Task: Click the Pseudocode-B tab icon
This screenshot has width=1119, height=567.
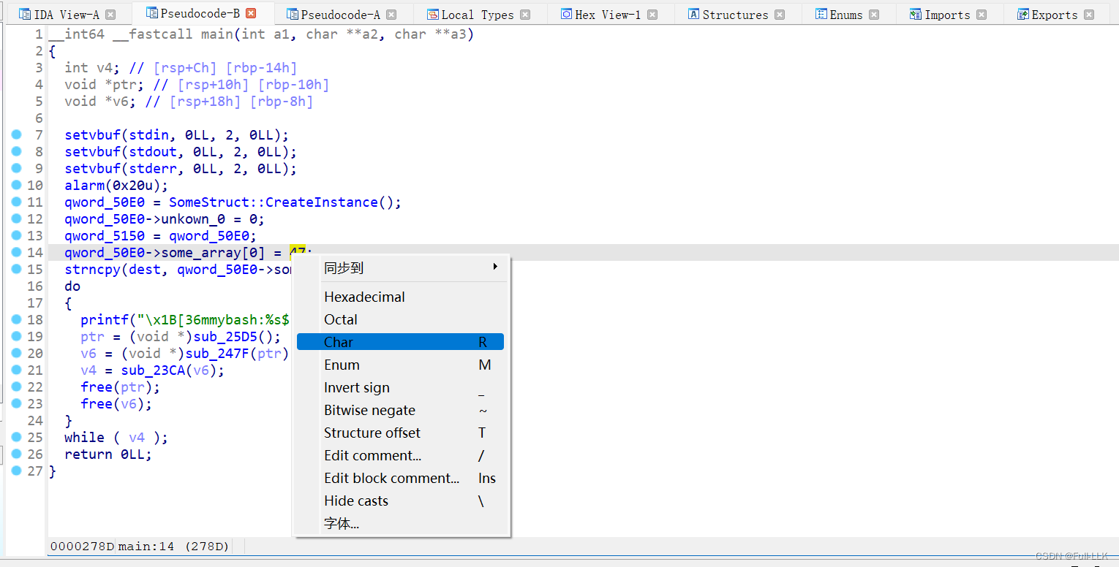Action: click(x=152, y=12)
